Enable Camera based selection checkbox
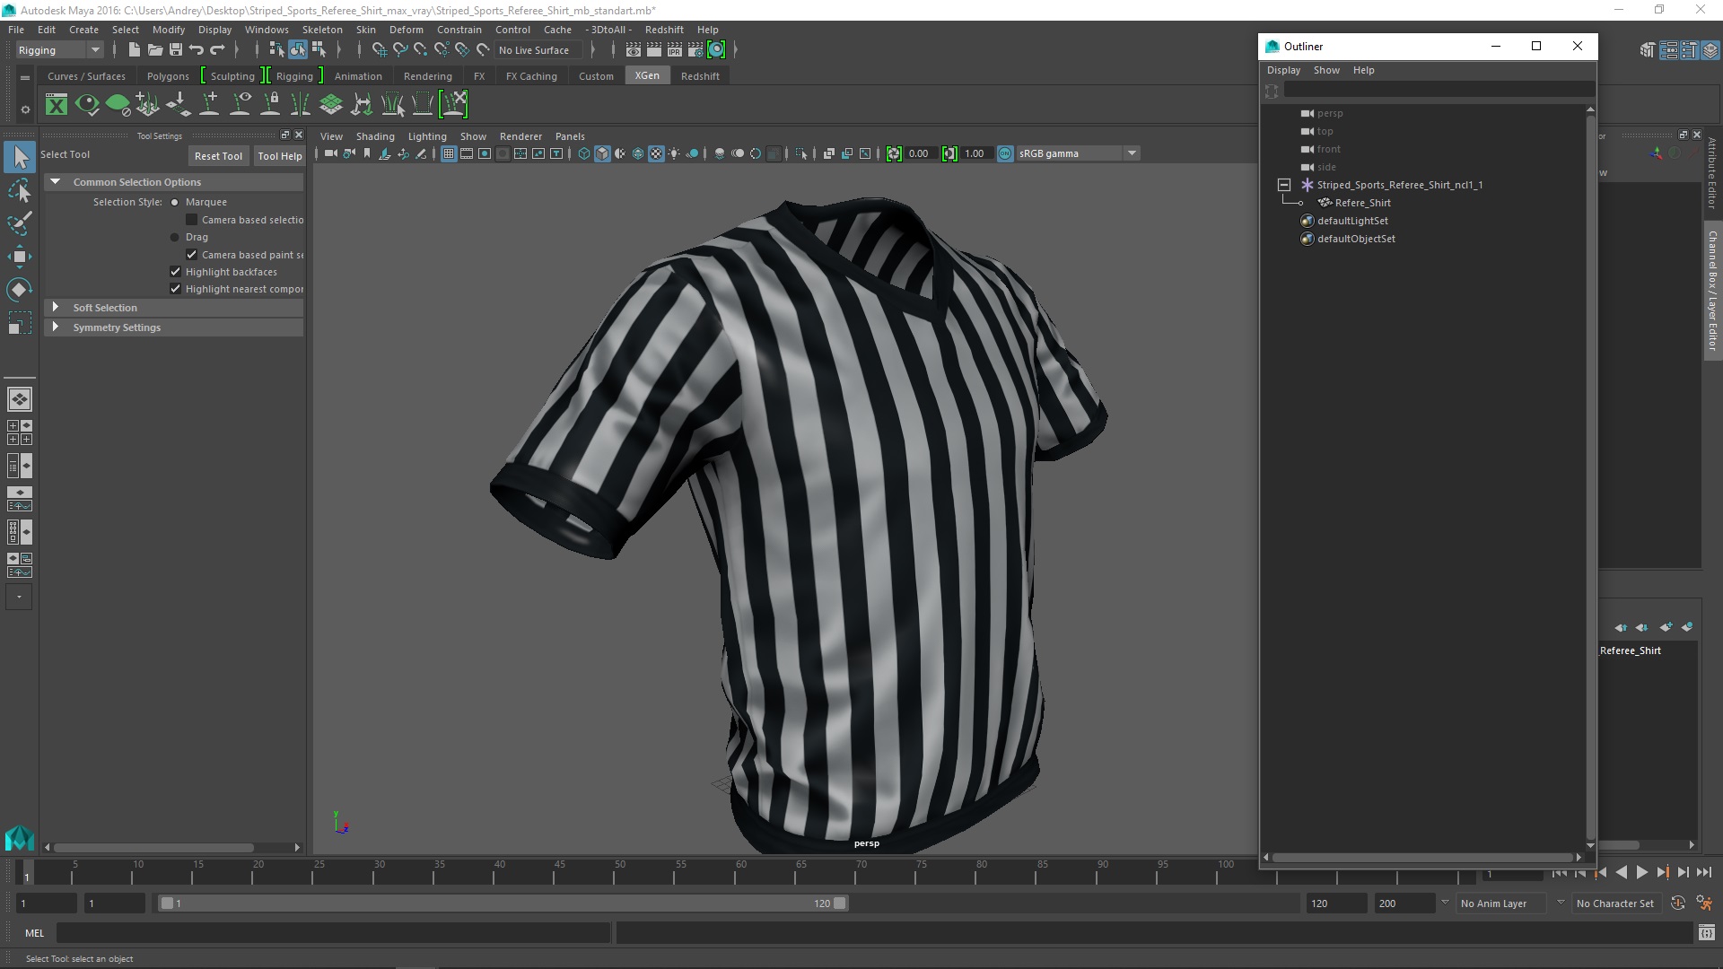 (x=191, y=220)
